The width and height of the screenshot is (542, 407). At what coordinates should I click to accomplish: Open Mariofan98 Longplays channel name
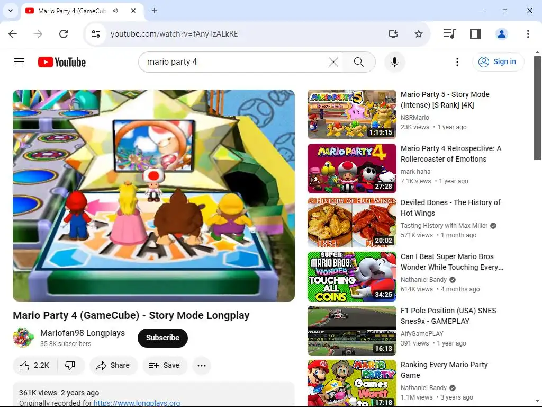coord(83,333)
